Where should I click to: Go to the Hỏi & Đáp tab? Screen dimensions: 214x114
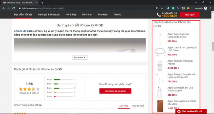coord(71,15)
